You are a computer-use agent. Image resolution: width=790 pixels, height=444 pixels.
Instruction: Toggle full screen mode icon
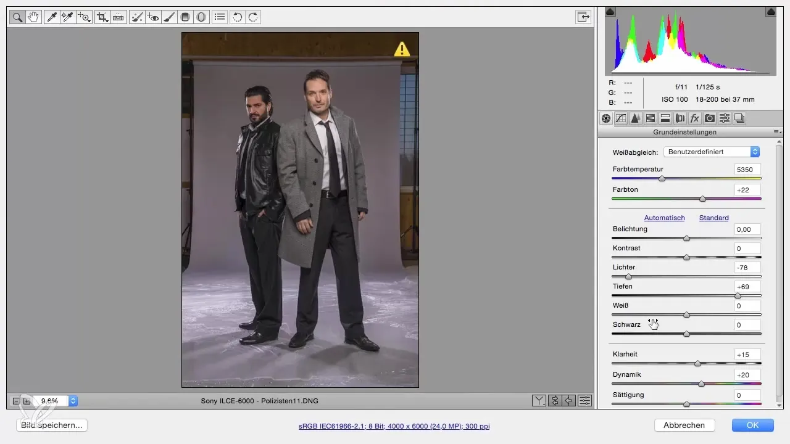[583, 17]
